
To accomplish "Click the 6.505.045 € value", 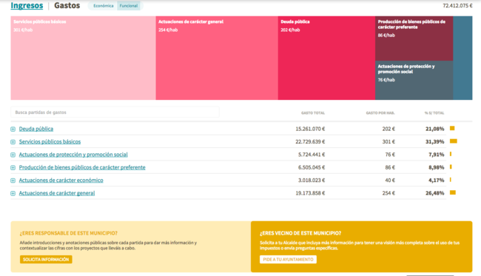I will 312,167.
